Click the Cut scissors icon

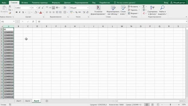click(x=10, y=6)
